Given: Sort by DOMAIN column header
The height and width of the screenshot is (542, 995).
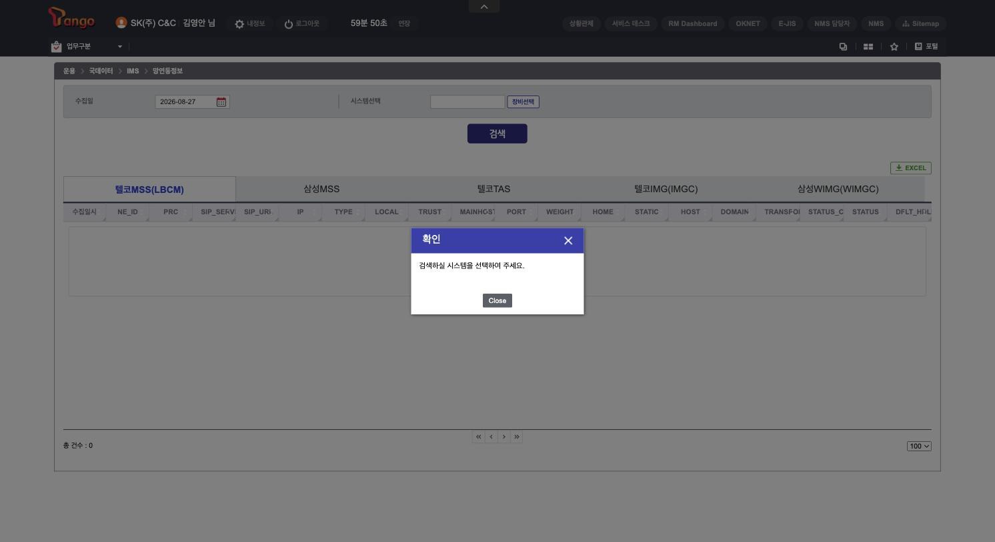Looking at the screenshot, I should click(734, 212).
